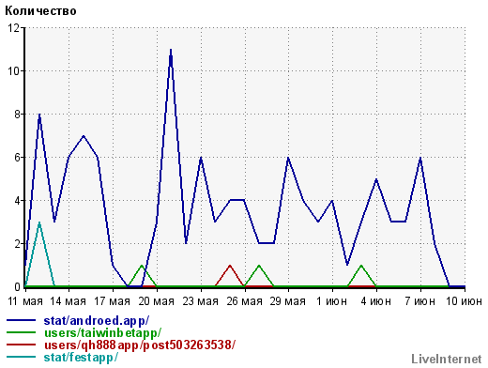
Task: Click the stat/androed.app/ legend label
Action: click(97, 321)
